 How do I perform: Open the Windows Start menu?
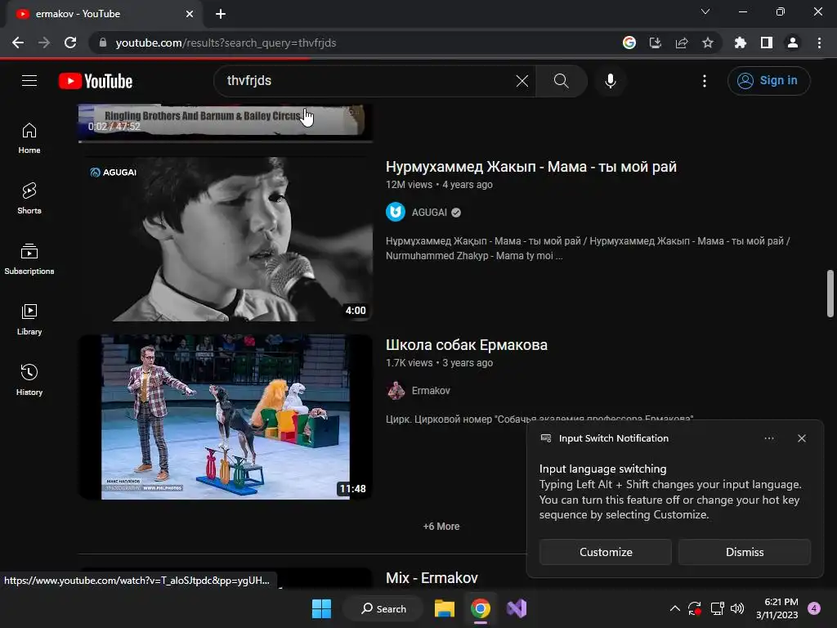point(321,608)
